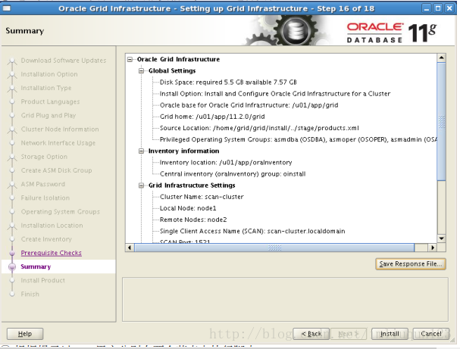Go to previous step with Back button
460x349 pixels.
click(x=311, y=334)
